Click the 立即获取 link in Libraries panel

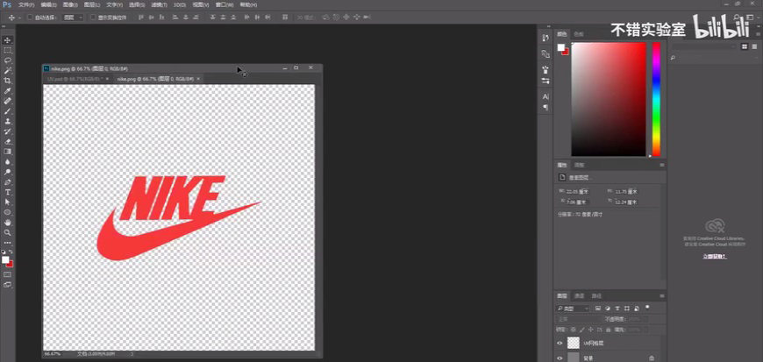pos(715,256)
